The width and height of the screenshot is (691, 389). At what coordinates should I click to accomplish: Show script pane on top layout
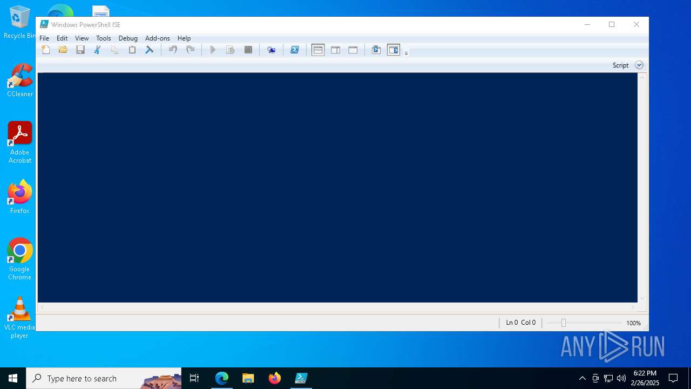(x=318, y=50)
